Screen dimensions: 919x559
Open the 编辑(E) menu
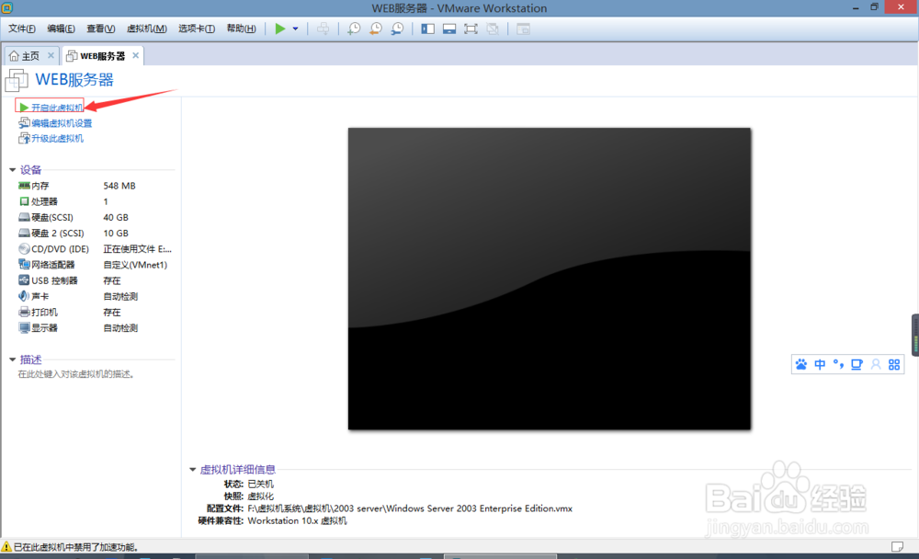tap(61, 29)
